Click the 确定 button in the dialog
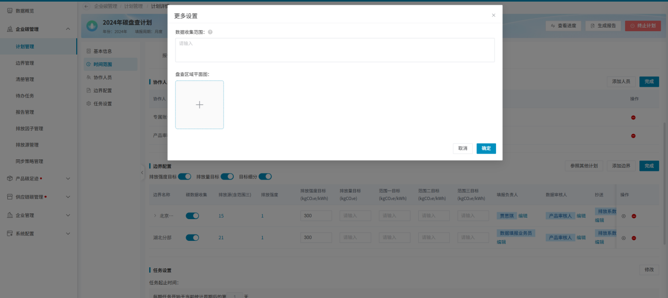 (x=486, y=149)
